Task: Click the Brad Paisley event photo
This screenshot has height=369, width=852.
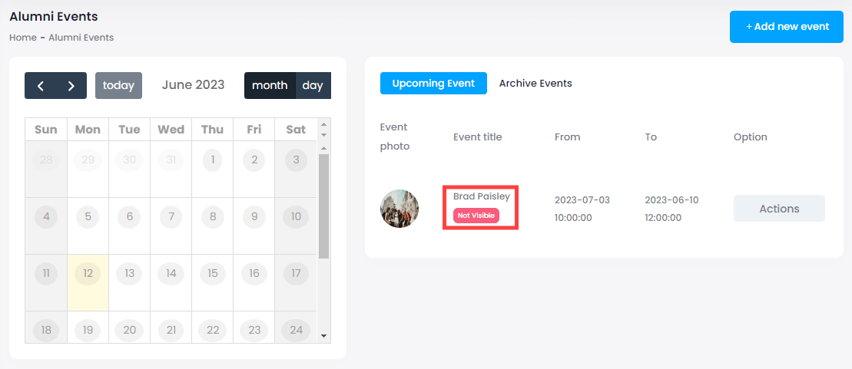Action: pyautogui.click(x=399, y=209)
